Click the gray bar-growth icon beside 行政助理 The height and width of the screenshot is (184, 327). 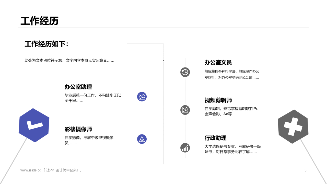pos(185,148)
